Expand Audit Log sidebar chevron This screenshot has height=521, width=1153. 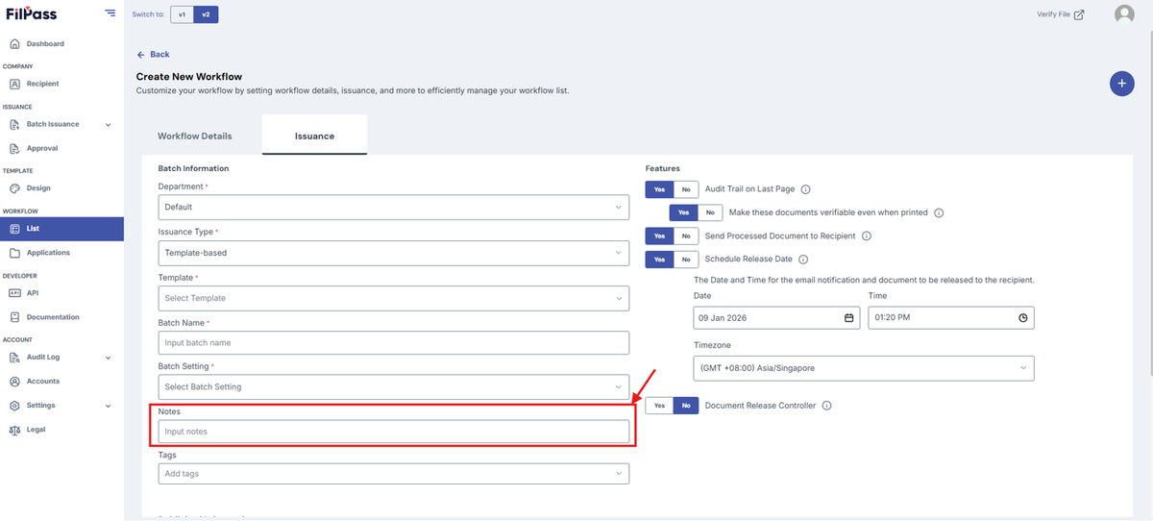(108, 358)
